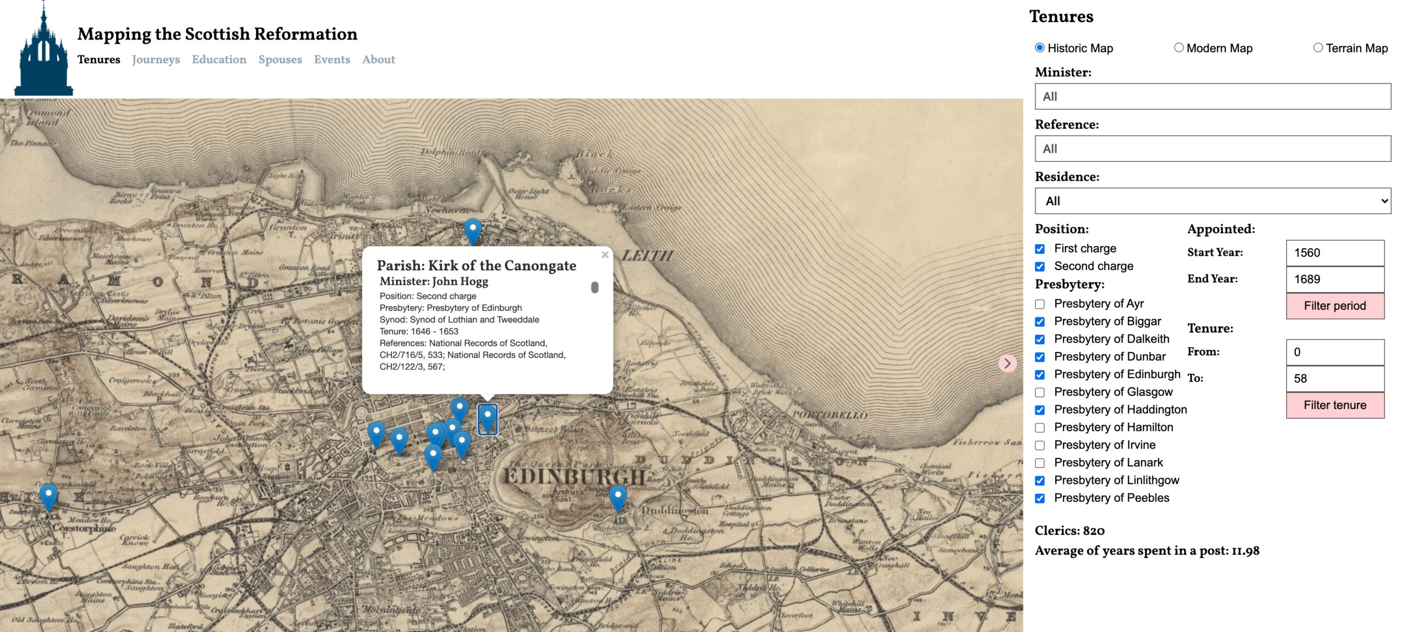The image size is (1407, 632).
Task: Click the marker left of highlighted Canongate pin
Action: pos(459,411)
